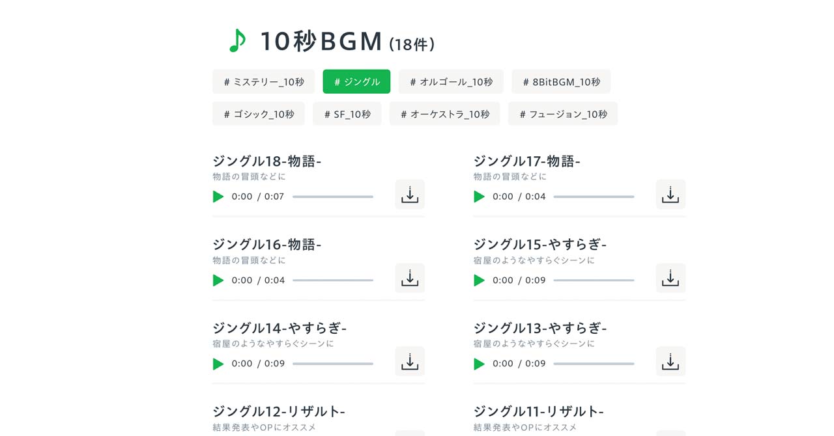
Task: Deselect the ジングル tag filter
Action: (x=356, y=81)
